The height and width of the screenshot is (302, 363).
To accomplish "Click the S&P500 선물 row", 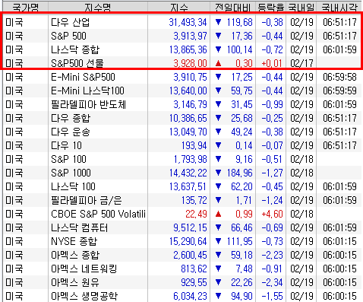I will (x=182, y=63).
